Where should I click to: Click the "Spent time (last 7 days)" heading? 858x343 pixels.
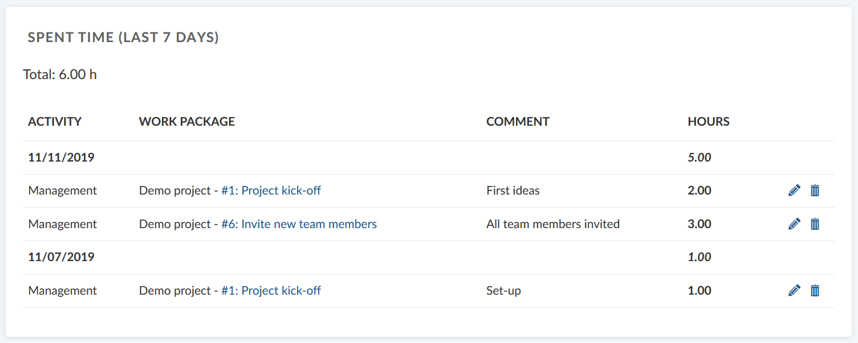(124, 38)
